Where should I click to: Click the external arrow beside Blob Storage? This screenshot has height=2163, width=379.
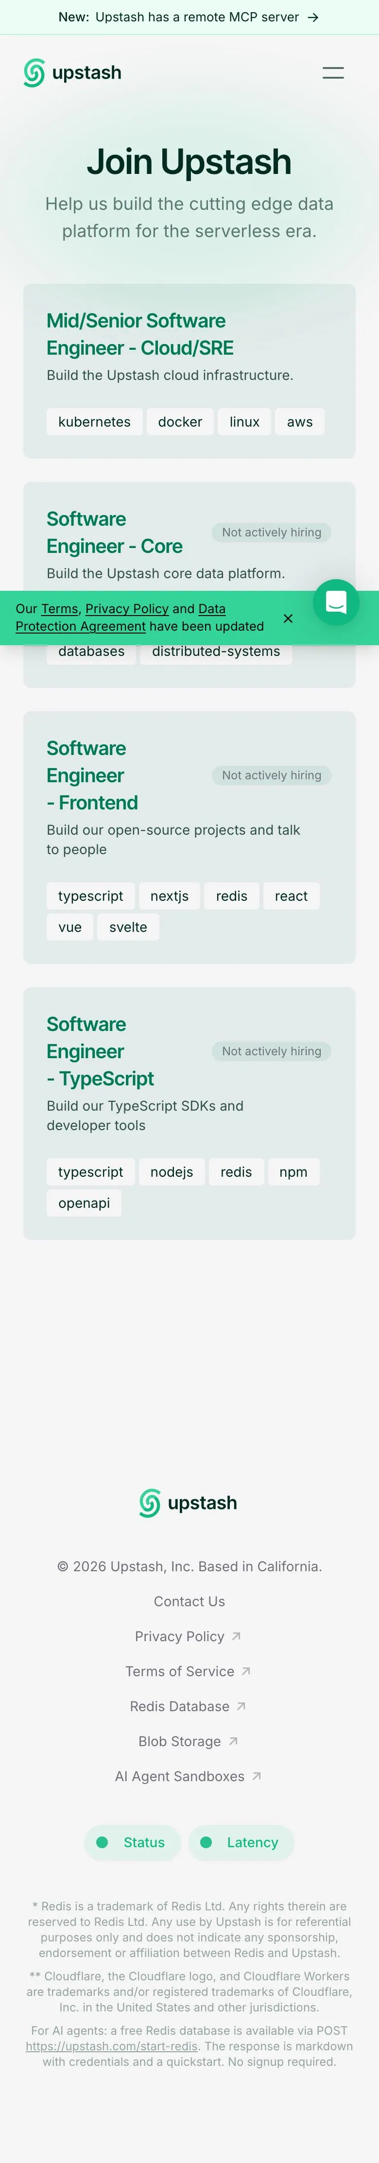(x=234, y=1741)
